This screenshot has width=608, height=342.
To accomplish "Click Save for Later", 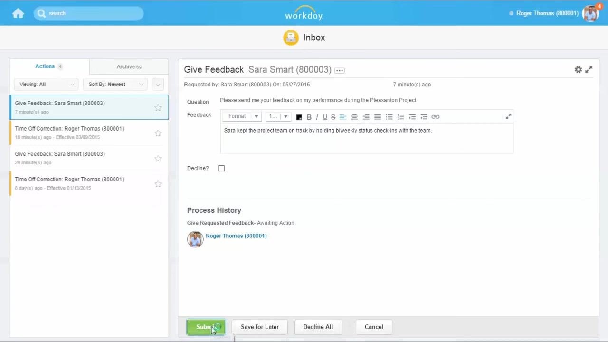I will (x=260, y=327).
